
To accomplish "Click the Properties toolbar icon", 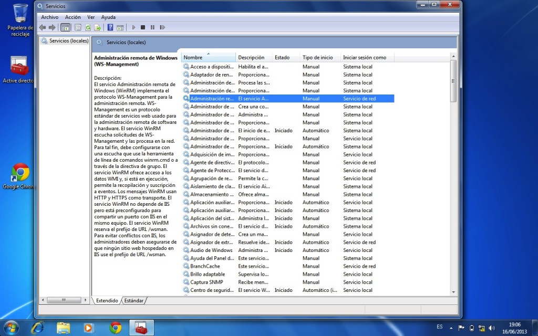I will pos(78,27).
